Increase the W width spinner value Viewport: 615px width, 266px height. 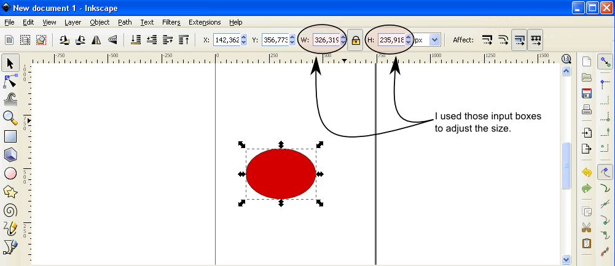click(343, 37)
